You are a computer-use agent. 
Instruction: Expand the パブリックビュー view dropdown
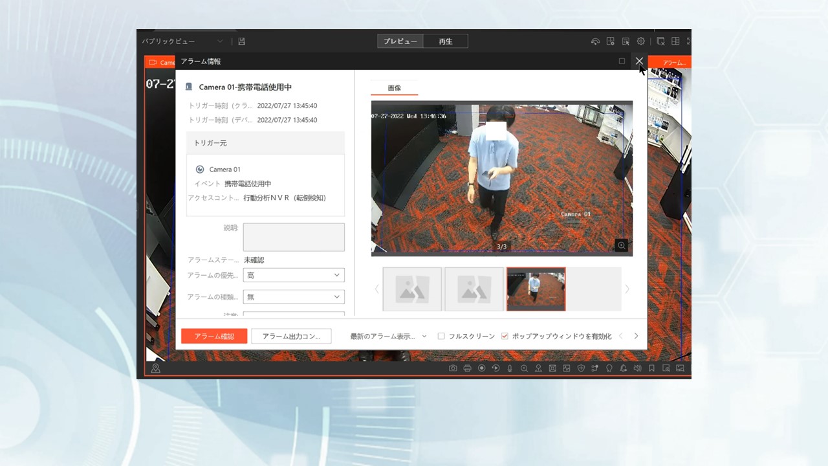click(x=182, y=41)
